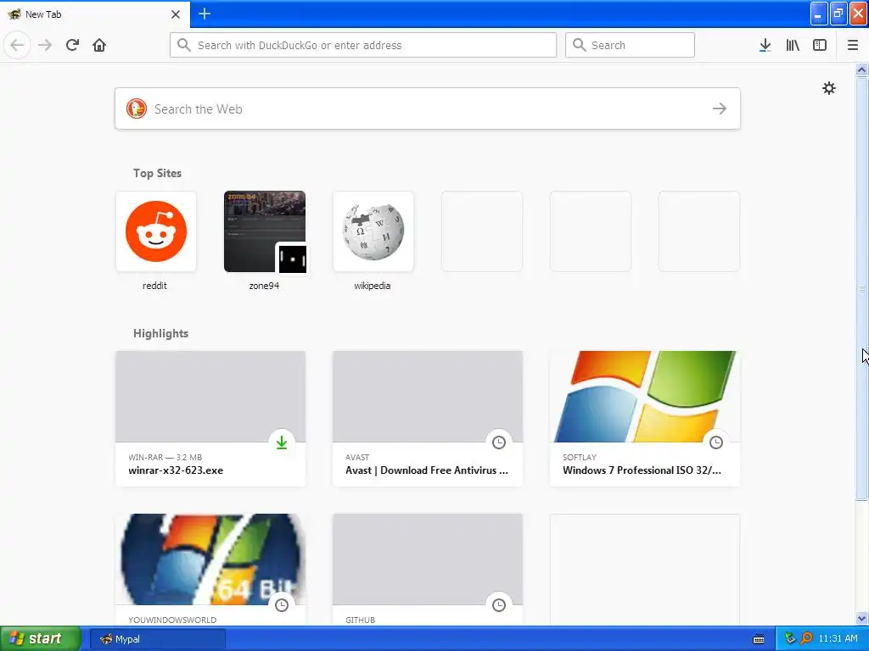The height and width of the screenshot is (651, 869).
Task: Open the winrar-x32-623.exe highlight card
Action: coord(210,419)
